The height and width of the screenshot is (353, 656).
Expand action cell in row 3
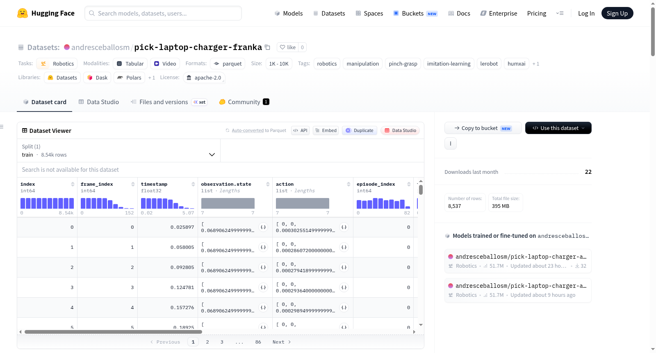pyautogui.click(x=344, y=287)
